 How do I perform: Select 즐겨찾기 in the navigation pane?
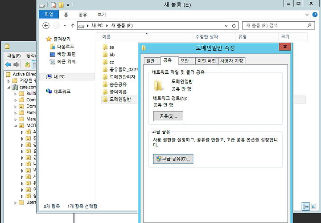coord(58,39)
